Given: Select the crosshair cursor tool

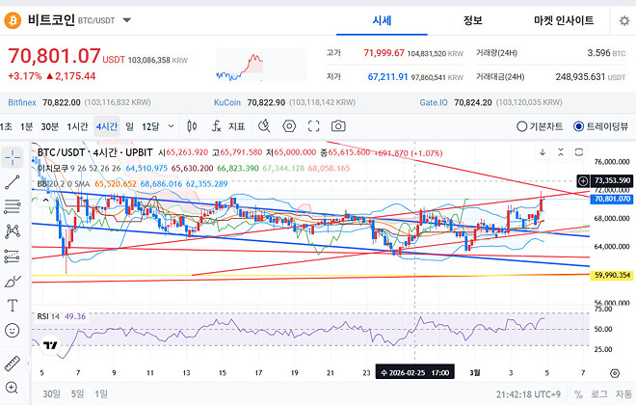Looking at the screenshot, I should tap(13, 157).
